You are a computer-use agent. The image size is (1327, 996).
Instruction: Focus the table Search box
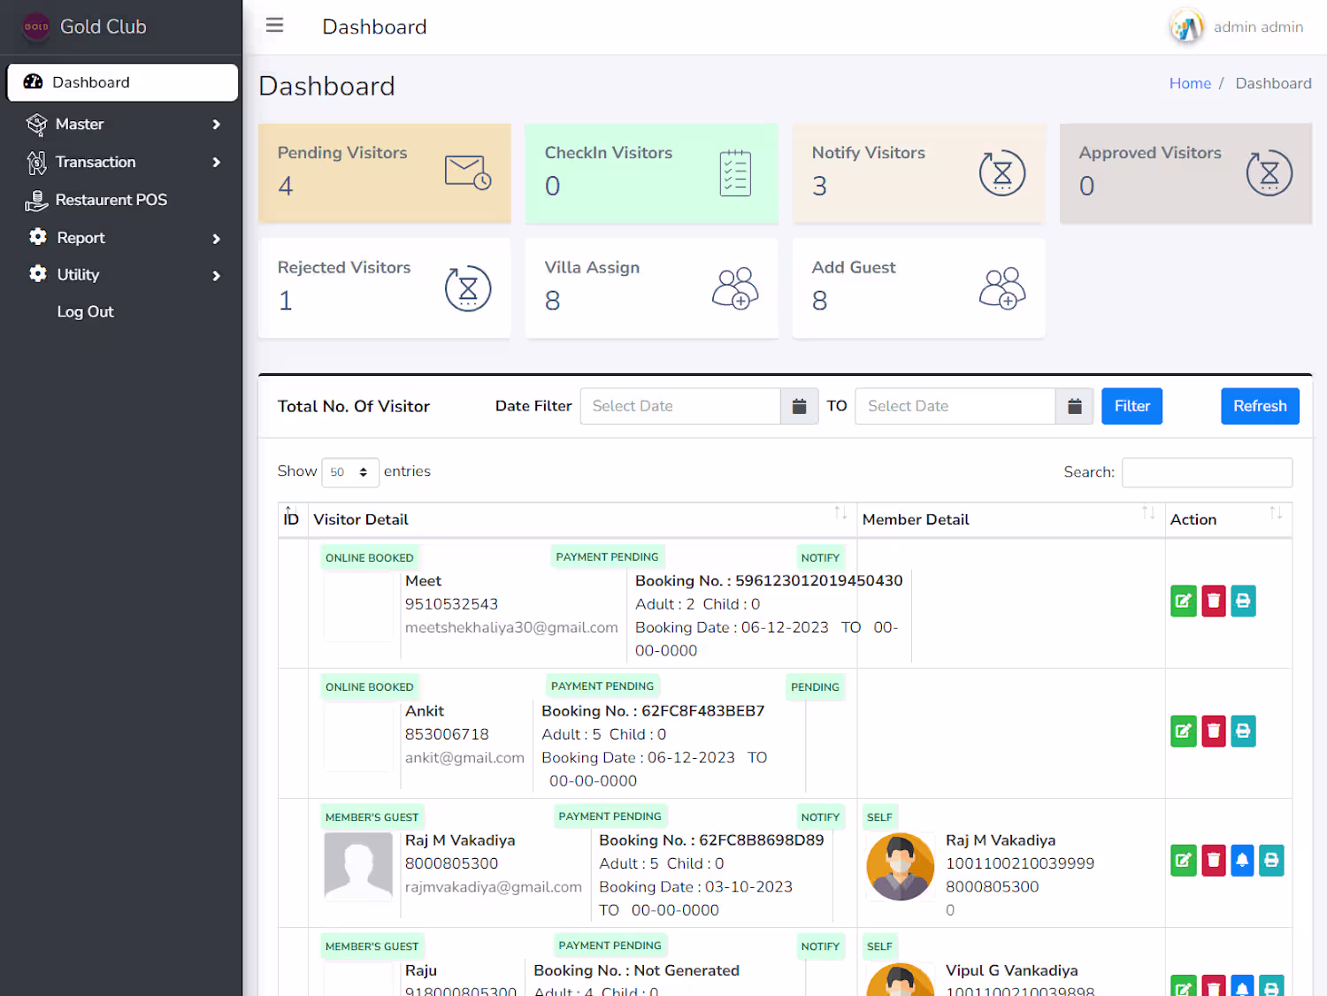coord(1207,472)
